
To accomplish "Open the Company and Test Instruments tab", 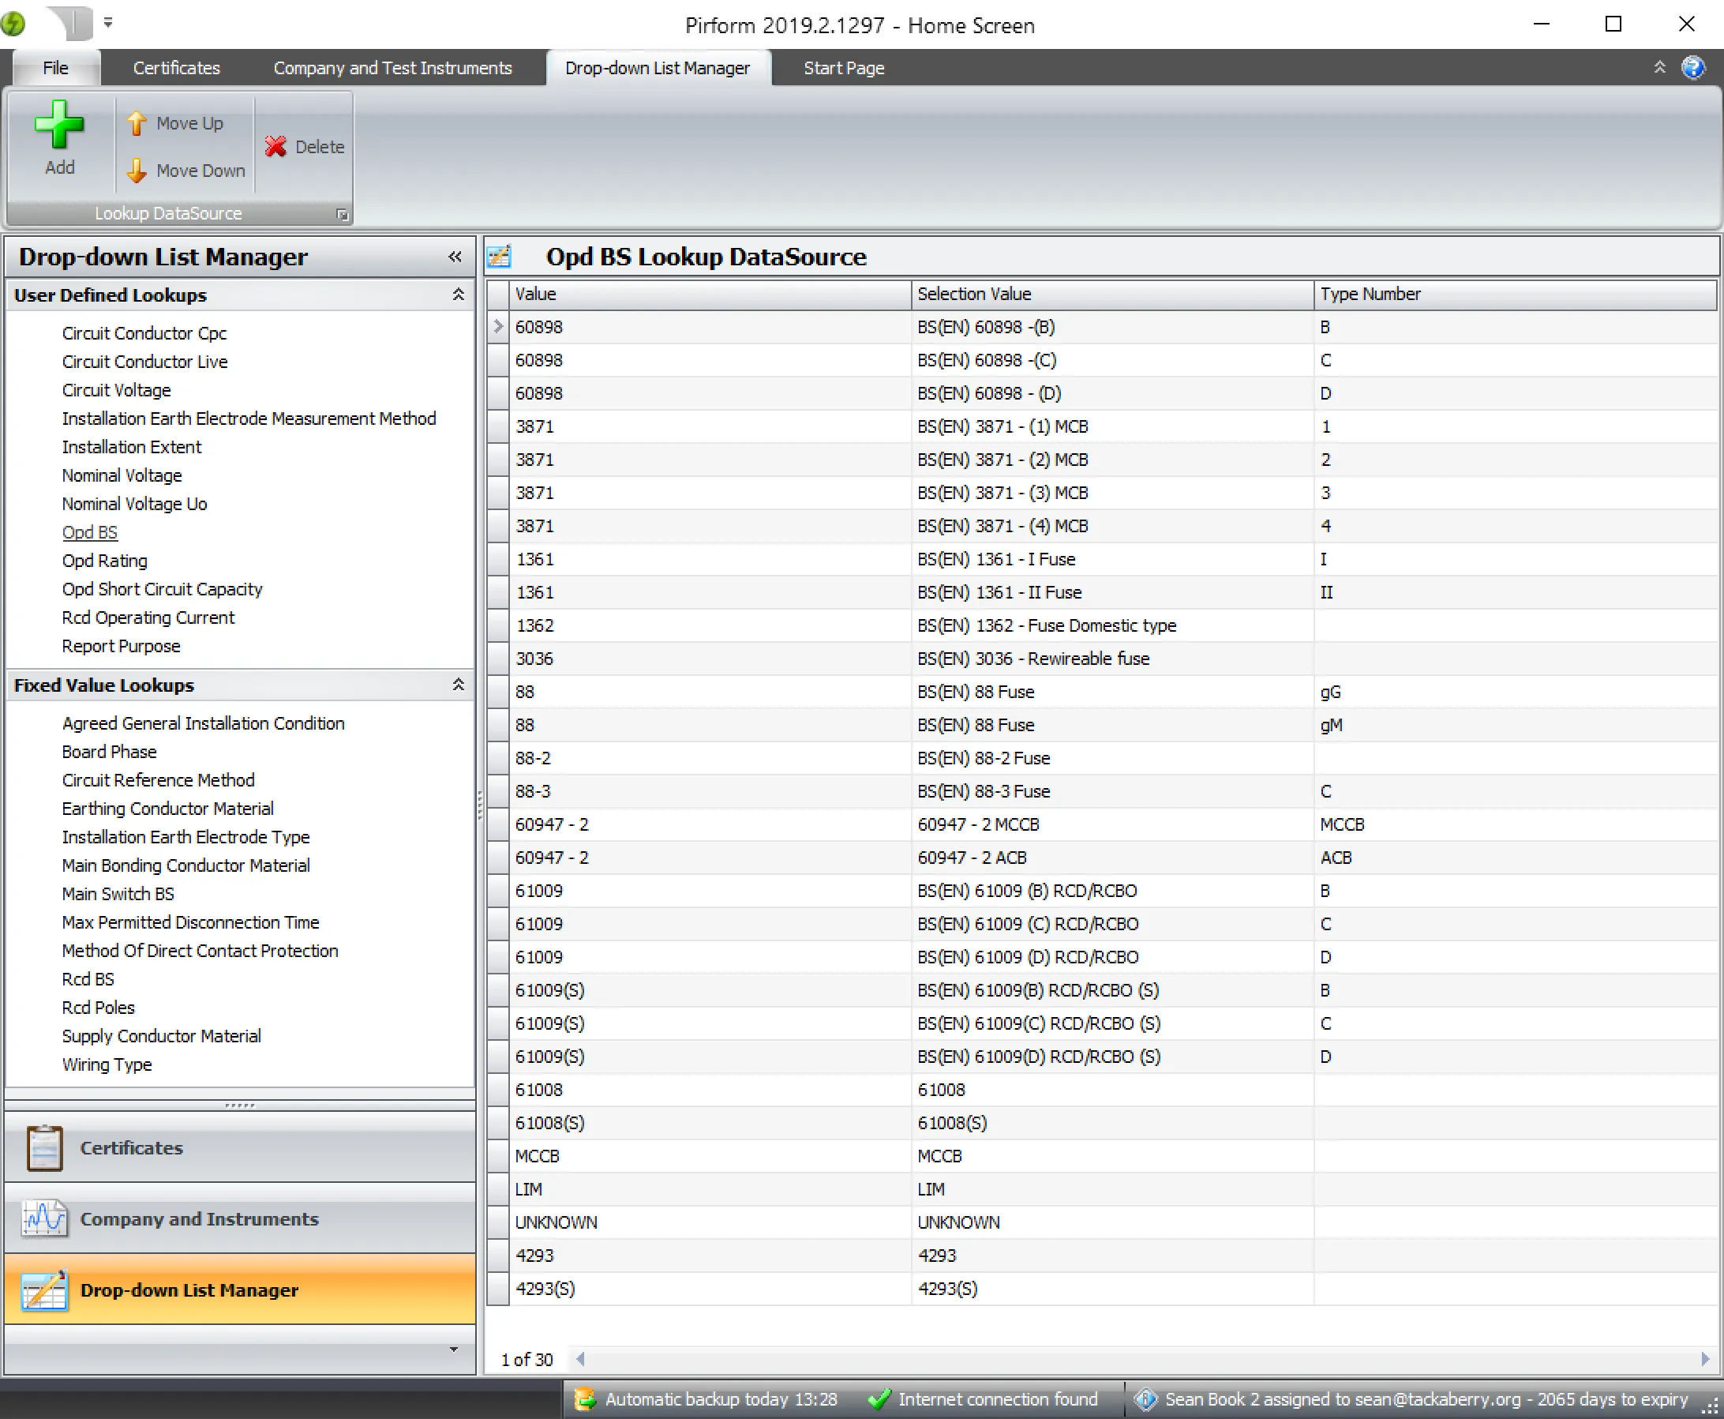I will click(x=393, y=68).
